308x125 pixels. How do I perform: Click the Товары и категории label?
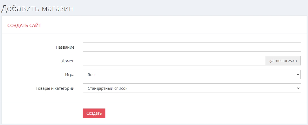(55, 88)
